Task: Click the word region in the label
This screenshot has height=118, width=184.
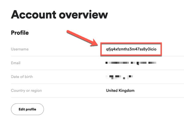Action: point(36,91)
